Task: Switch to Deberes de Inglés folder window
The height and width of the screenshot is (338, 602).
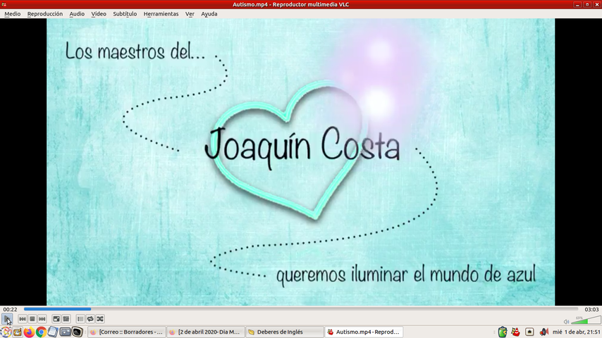Action: click(285, 332)
